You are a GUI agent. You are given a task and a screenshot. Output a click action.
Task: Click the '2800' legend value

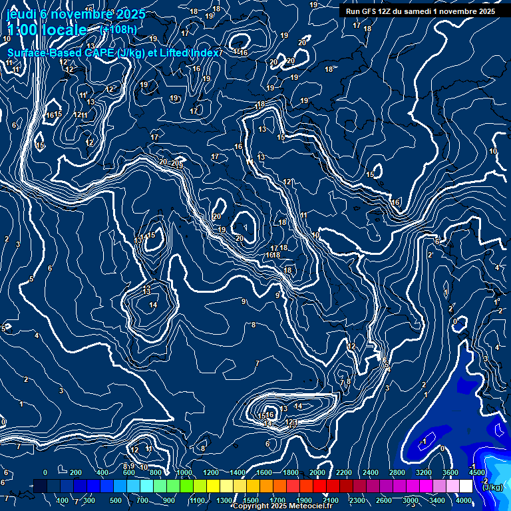(x=397, y=472)
